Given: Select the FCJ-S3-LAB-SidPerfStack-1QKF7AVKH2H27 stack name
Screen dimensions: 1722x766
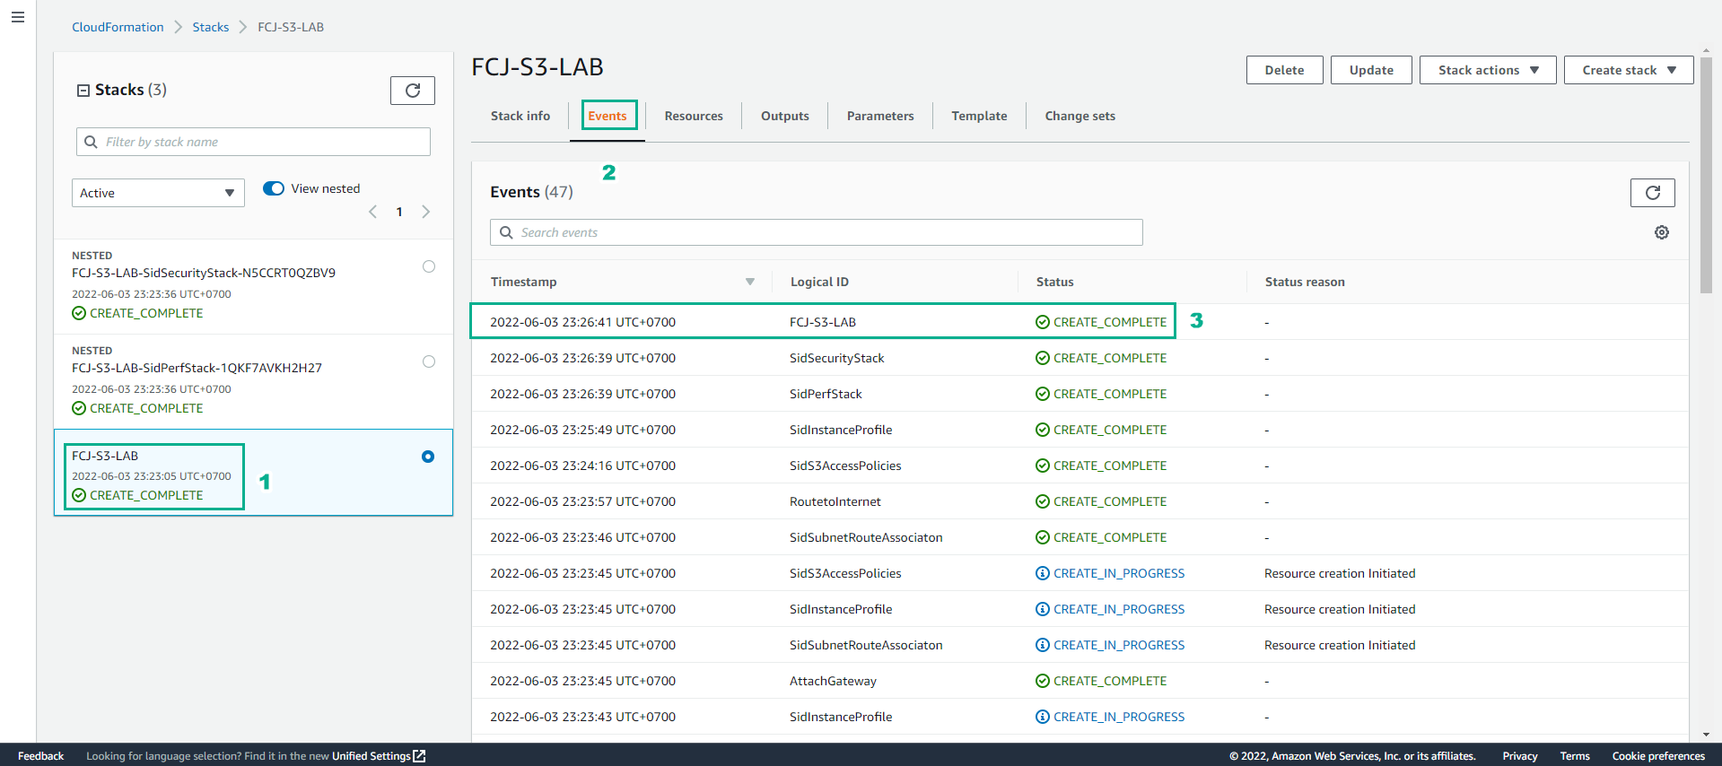Looking at the screenshot, I should [x=197, y=368].
